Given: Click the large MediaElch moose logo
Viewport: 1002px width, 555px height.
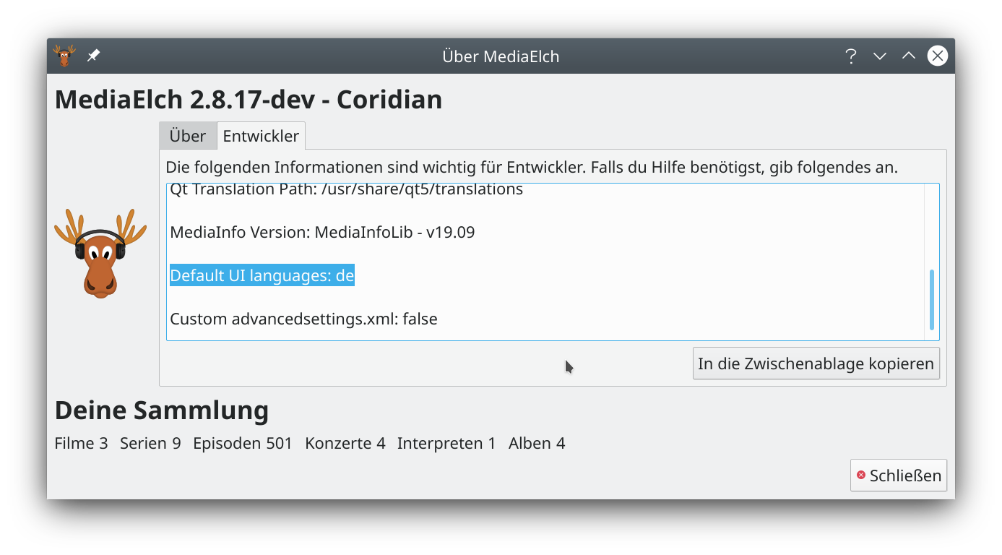Looking at the screenshot, I should [x=100, y=253].
